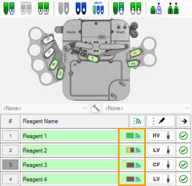192x186 pixels.
Task: Open the wrench settings button
Action: [96, 108]
